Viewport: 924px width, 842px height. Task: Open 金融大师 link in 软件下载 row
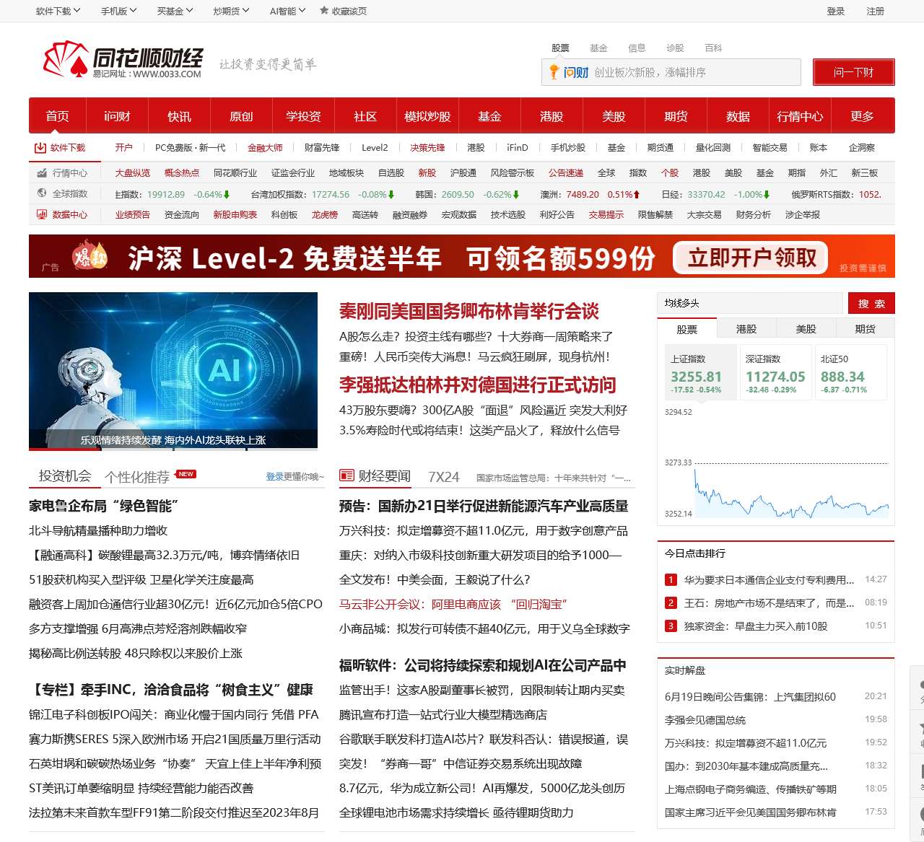(265, 147)
